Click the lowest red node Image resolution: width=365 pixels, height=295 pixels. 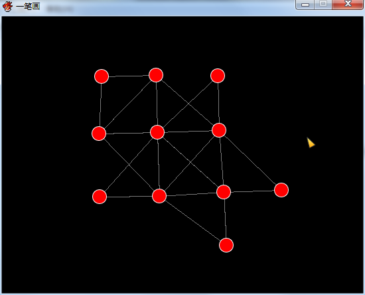[226, 245]
